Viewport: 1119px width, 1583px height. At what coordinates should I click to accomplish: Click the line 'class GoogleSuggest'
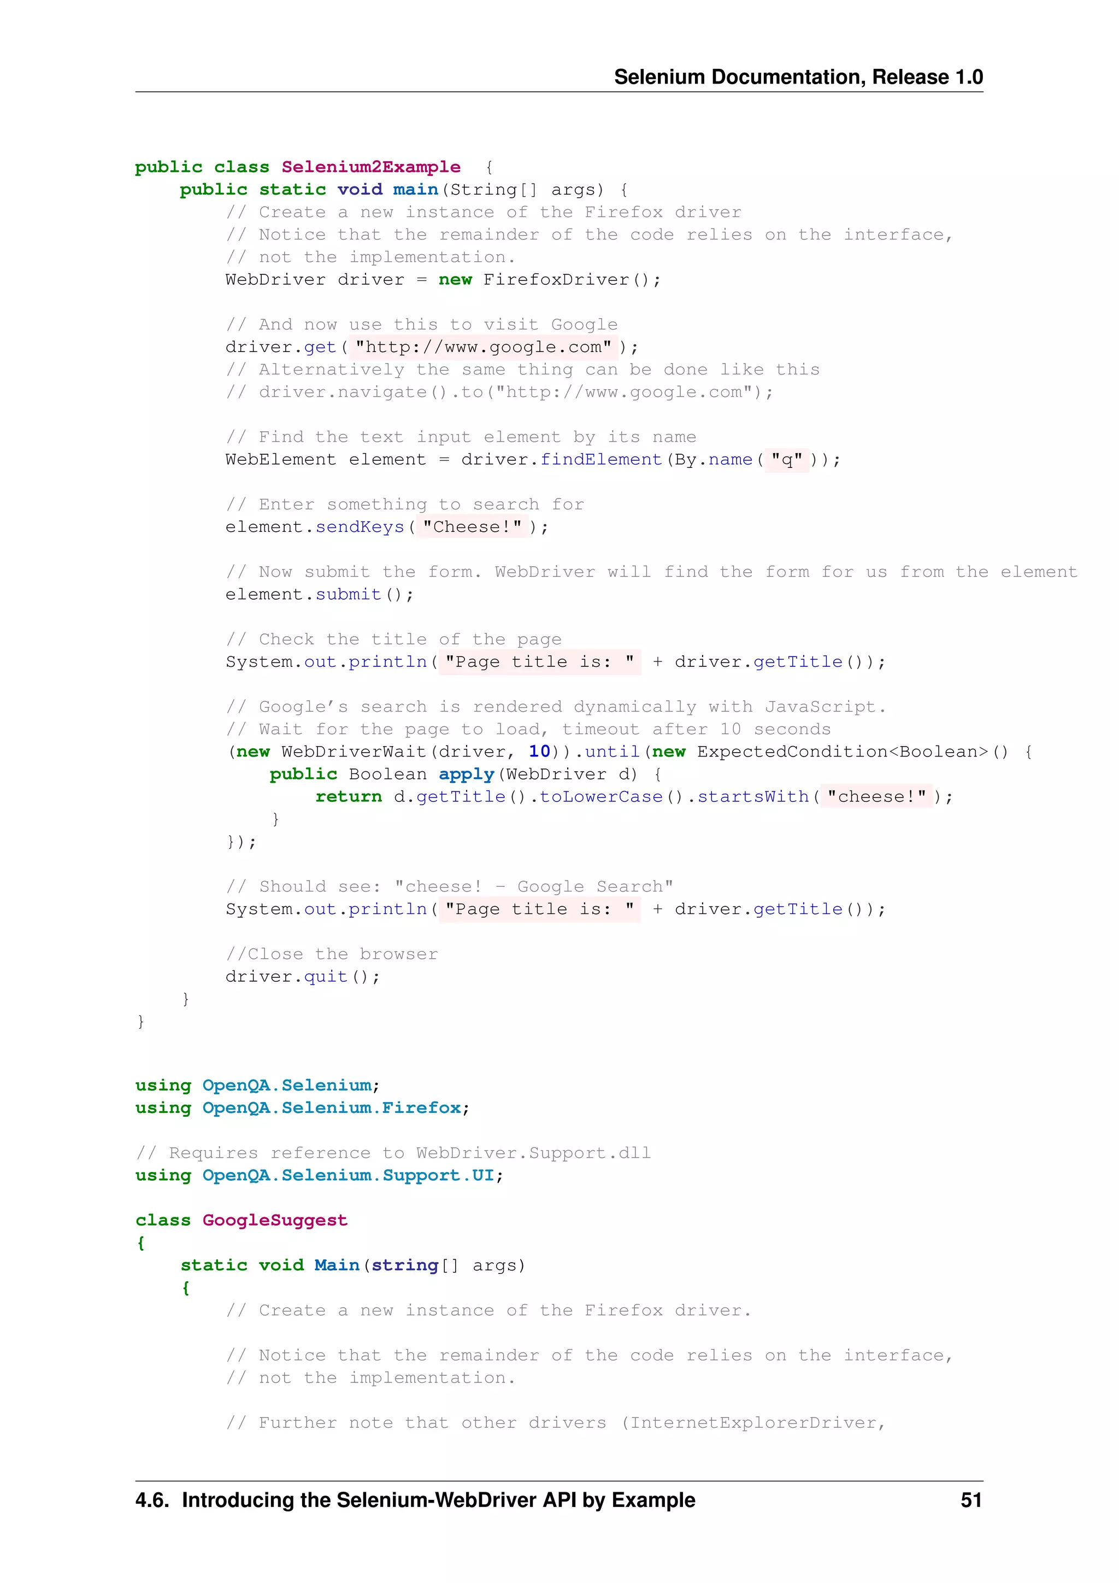coord(242,1221)
